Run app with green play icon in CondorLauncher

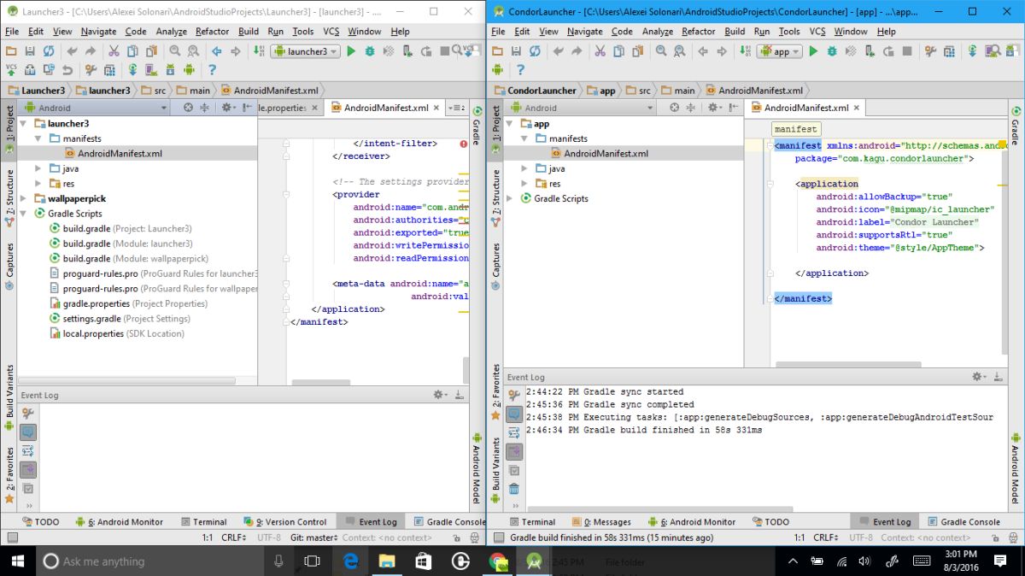813,51
